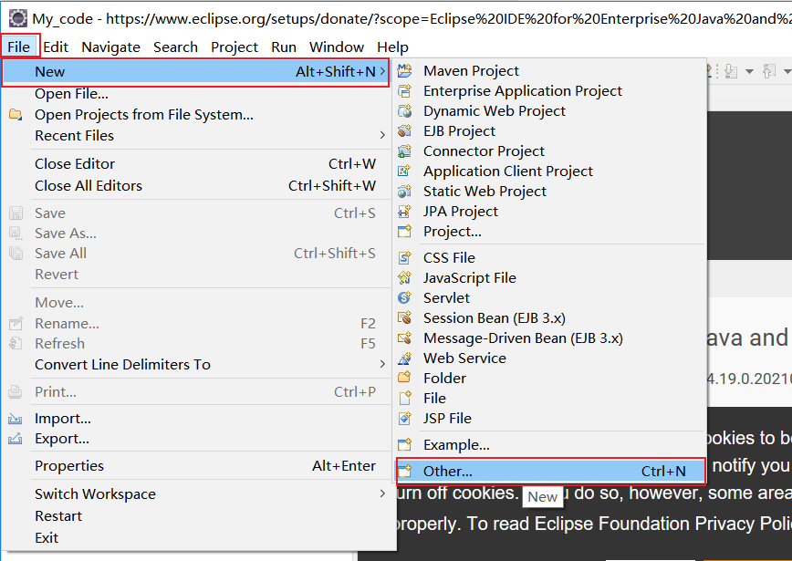Create a new EJB Project
The image size is (792, 561).
click(x=461, y=130)
